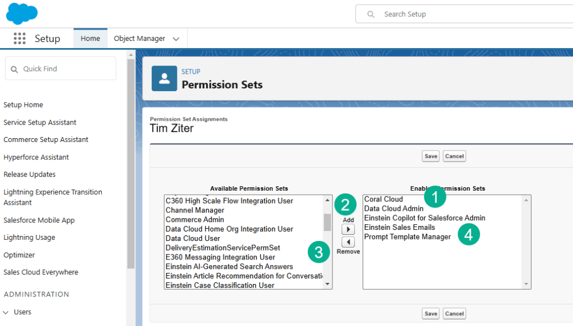This screenshot has width=573, height=326.
Task: Click the Permission Sets header icon
Action: coord(165,78)
